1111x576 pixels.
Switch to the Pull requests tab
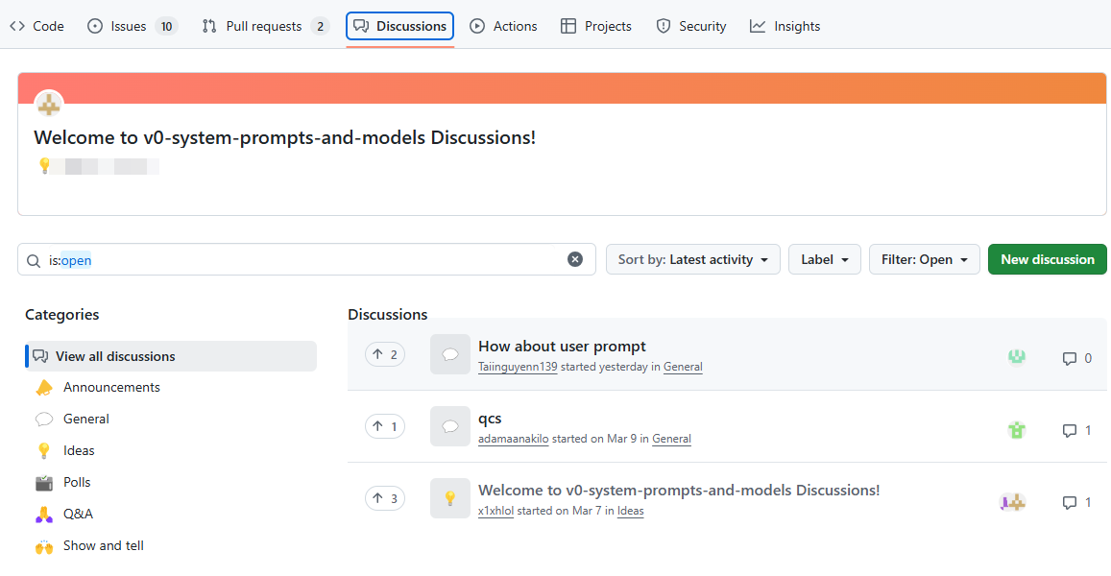coord(264,26)
